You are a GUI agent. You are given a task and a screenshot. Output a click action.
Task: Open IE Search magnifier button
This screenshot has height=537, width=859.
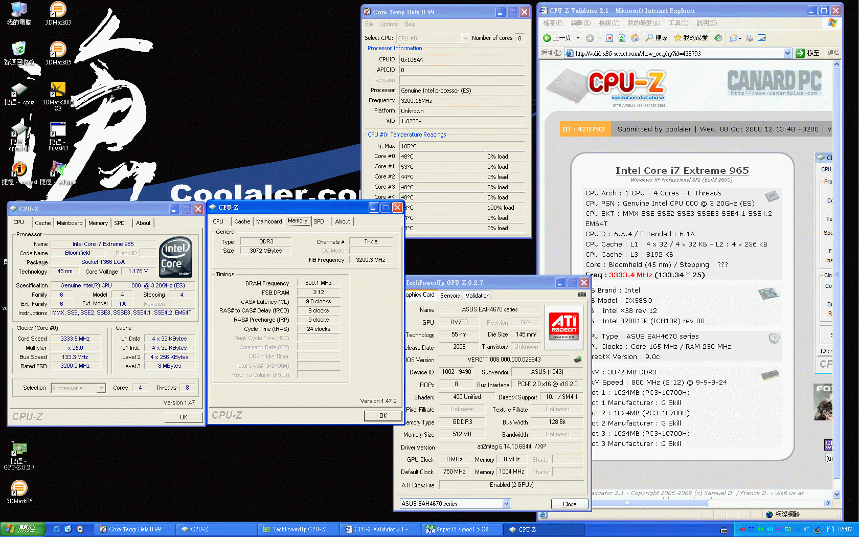coord(656,38)
